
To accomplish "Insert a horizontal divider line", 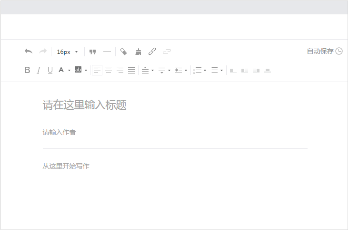I will coord(107,52).
